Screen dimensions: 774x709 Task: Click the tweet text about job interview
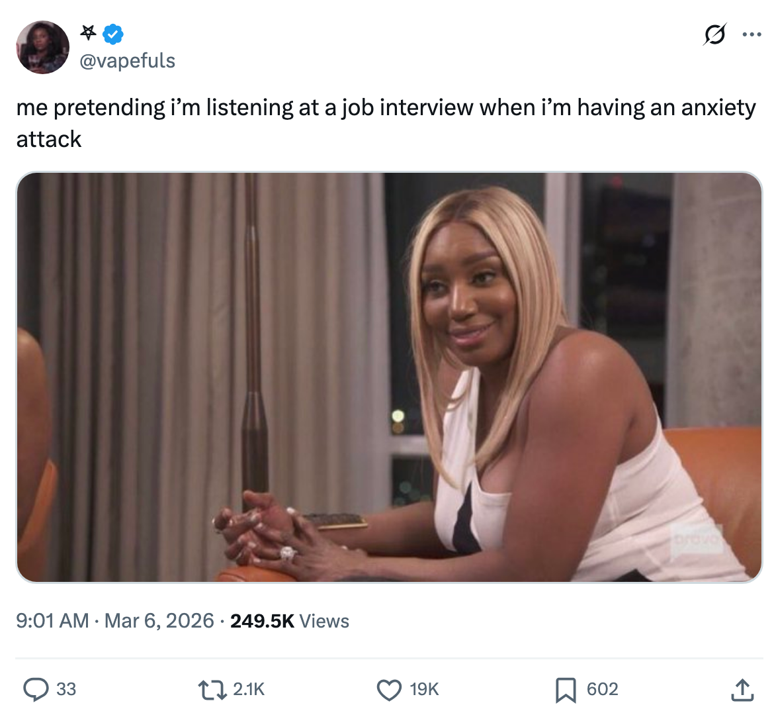point(386,124)
